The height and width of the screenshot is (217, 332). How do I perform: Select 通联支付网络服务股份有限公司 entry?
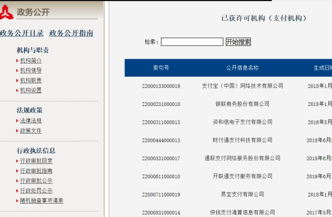242,158
